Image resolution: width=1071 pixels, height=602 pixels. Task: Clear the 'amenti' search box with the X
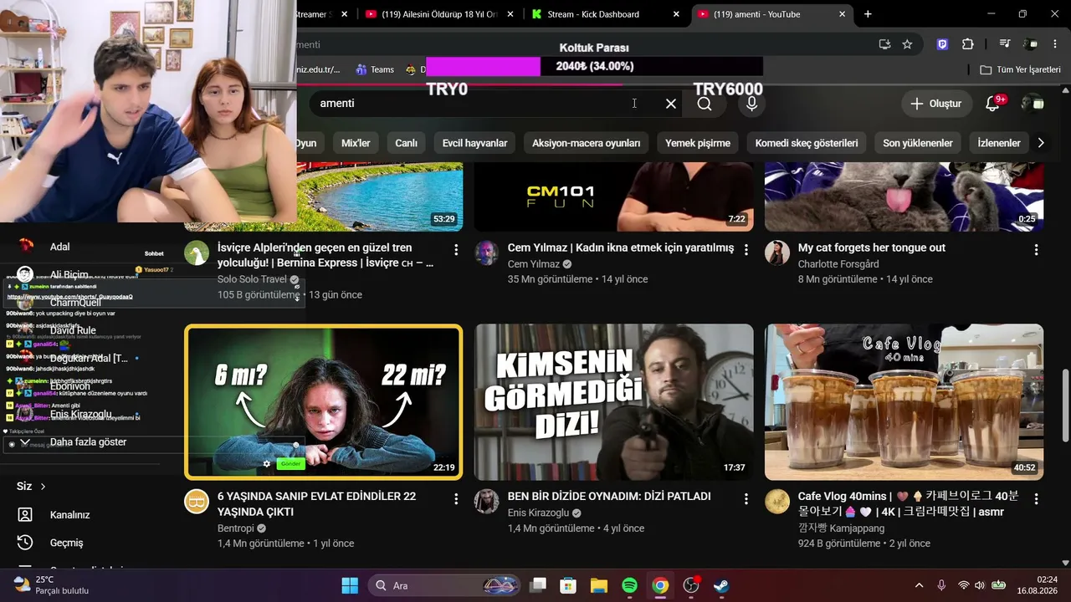coord(671,104)
